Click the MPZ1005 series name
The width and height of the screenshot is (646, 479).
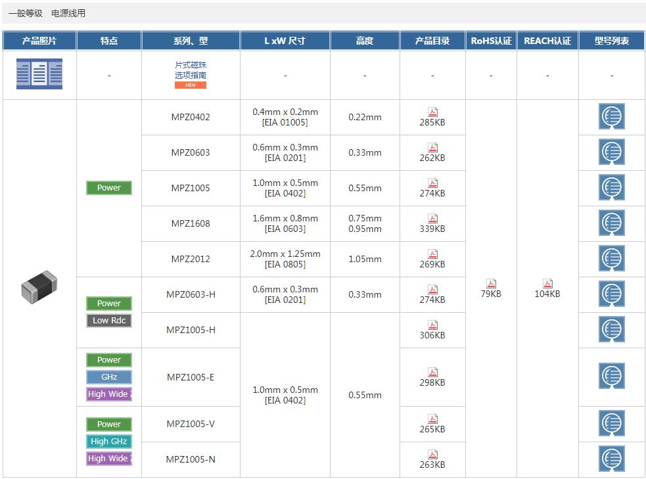191,188
